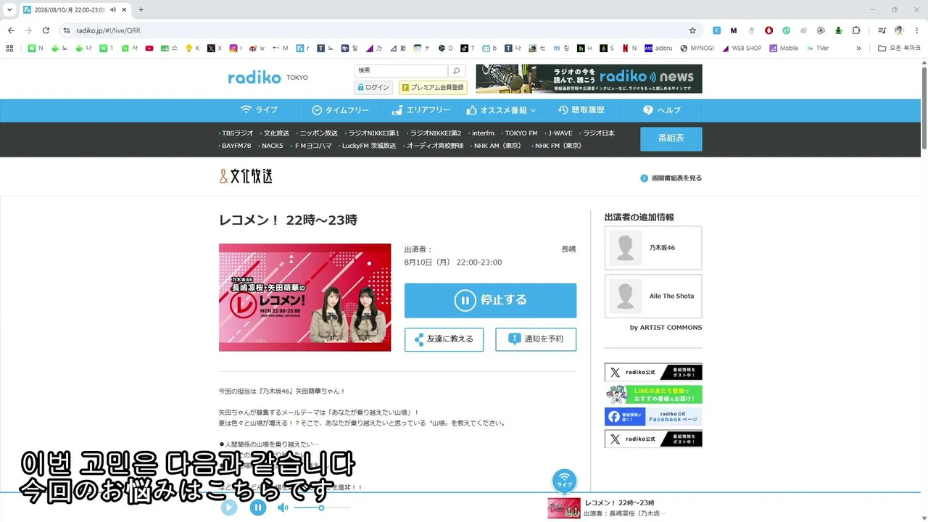Screen dimensions: 928x522
Task: Open the Chrome three-dot menu
Action: [917, 30]
